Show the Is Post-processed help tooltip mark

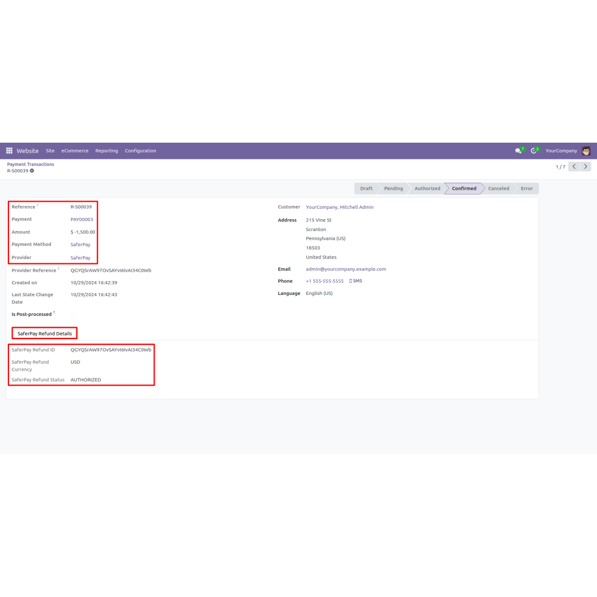54,313
